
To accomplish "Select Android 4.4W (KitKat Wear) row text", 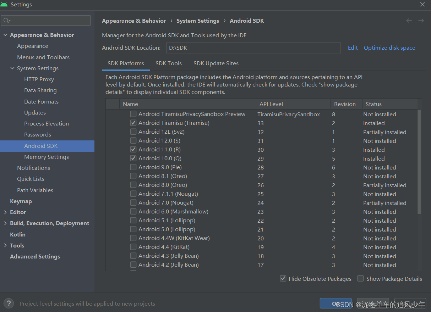I will pyautogui.click(x=174, y=238).
